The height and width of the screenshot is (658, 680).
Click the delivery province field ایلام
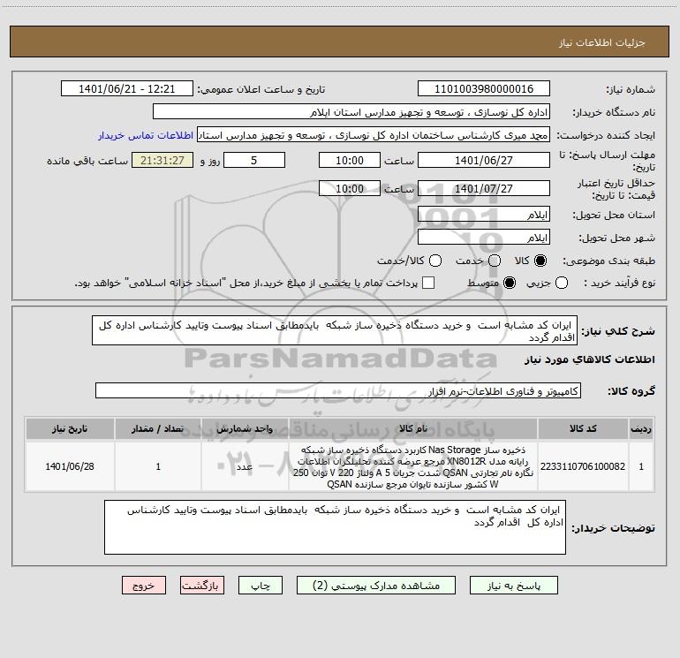pos(484,215)
